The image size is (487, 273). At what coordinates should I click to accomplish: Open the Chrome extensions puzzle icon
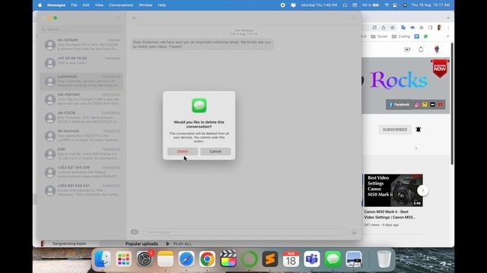422,27
